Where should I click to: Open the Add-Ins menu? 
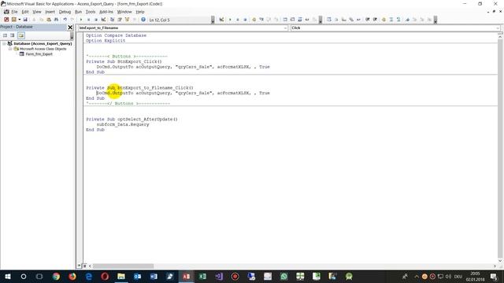click(106, 12)
